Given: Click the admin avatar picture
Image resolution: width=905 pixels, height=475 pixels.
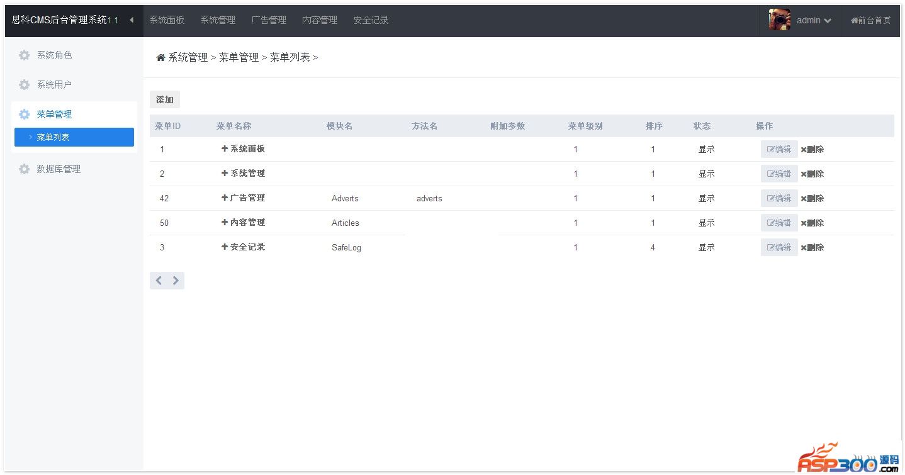Looking at the screenshot, I should pyautogui.click(x=779, y=20).
